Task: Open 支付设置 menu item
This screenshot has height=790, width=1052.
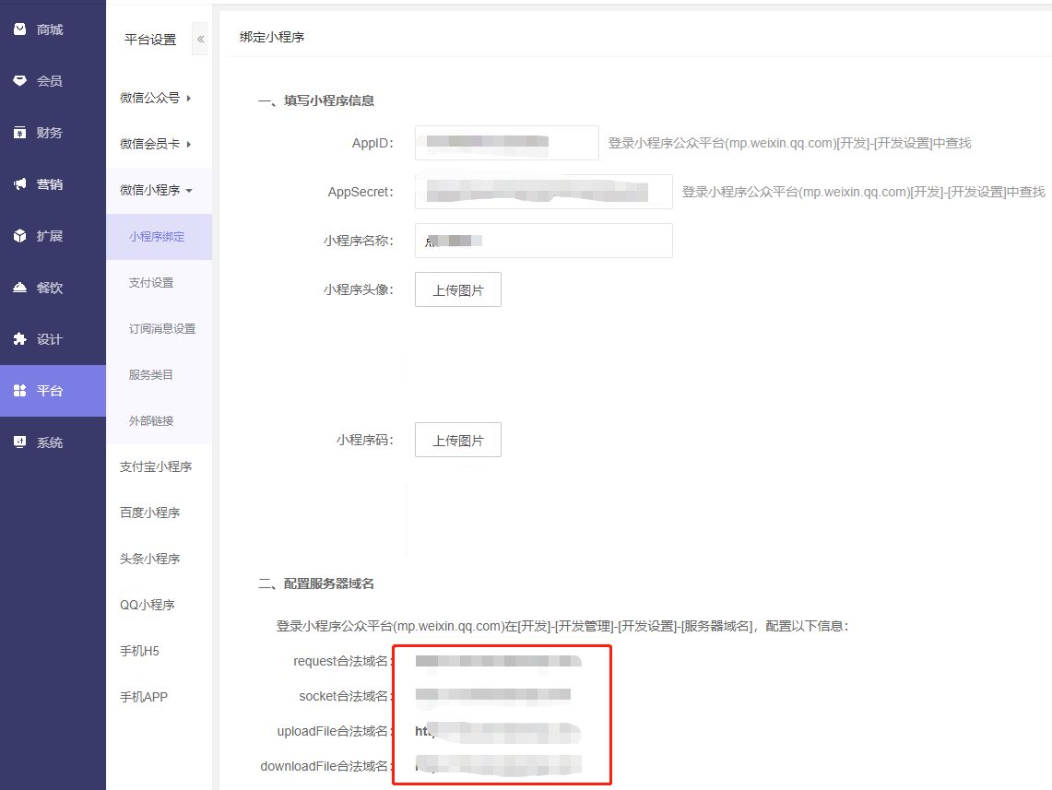Action: point(151,282)
